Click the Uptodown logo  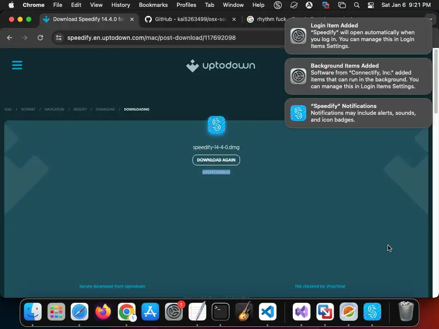(x=221, y=66)
